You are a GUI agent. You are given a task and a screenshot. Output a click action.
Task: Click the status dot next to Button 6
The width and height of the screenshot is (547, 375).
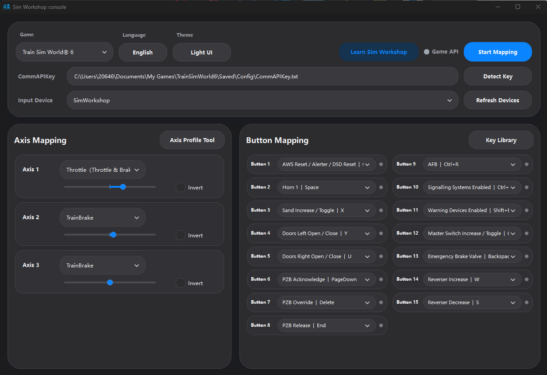[x=381, y=279]
